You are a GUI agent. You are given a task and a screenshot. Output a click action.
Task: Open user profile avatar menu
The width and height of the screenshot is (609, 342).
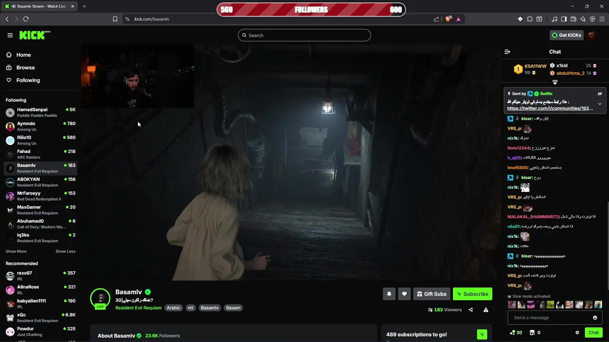click(591, 35)
